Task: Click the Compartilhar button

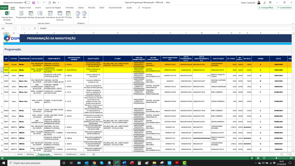Action: [265, 7]
